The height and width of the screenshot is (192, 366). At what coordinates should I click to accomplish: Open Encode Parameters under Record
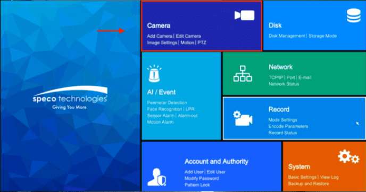(288, 126)
